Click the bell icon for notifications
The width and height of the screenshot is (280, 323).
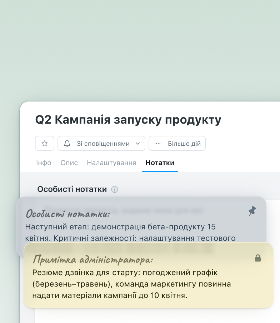pos(67,143)
